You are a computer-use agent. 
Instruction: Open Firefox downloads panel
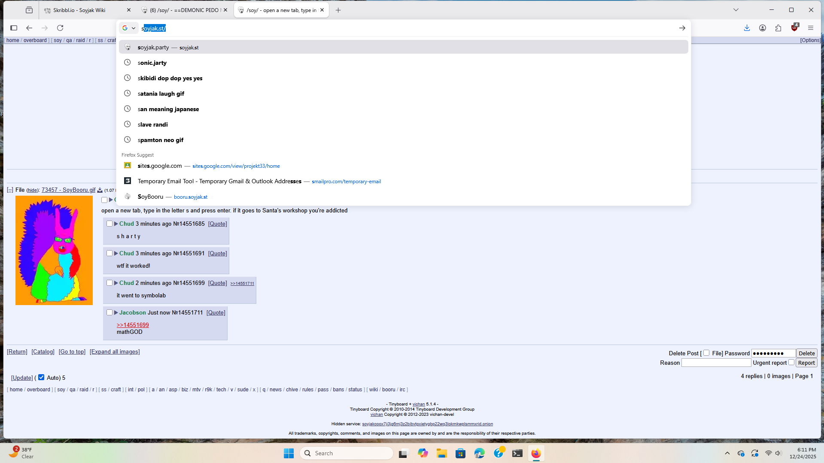[747, 28]
